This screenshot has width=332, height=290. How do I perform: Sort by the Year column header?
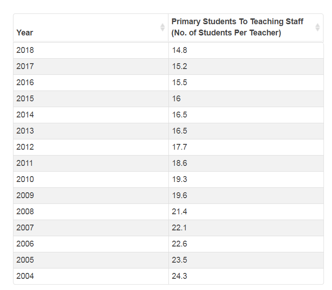(25, 33)
